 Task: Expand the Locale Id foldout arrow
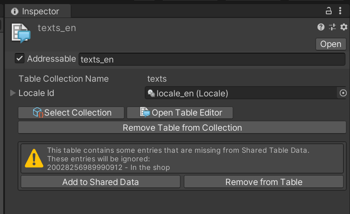coord(13,93)
